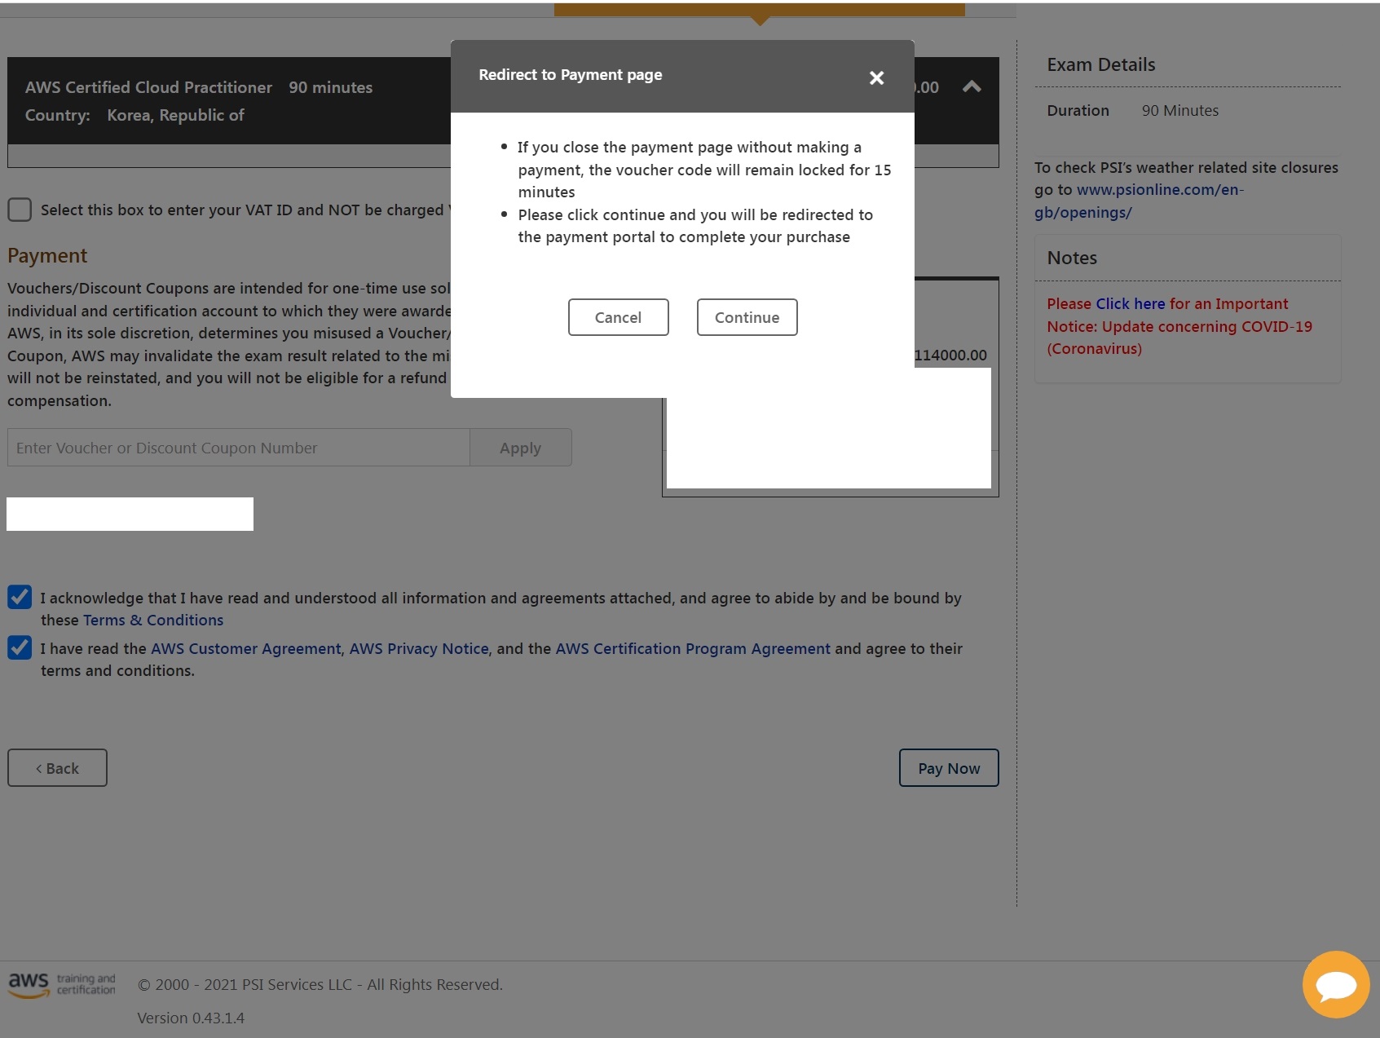This screenshot has width=1380, height=1038.
Task: Go Back to the previous step
Action: pyautogui.click(x=57, y=768)
